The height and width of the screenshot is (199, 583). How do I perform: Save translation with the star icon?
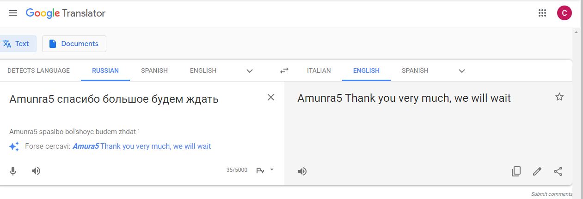[559, 97]
